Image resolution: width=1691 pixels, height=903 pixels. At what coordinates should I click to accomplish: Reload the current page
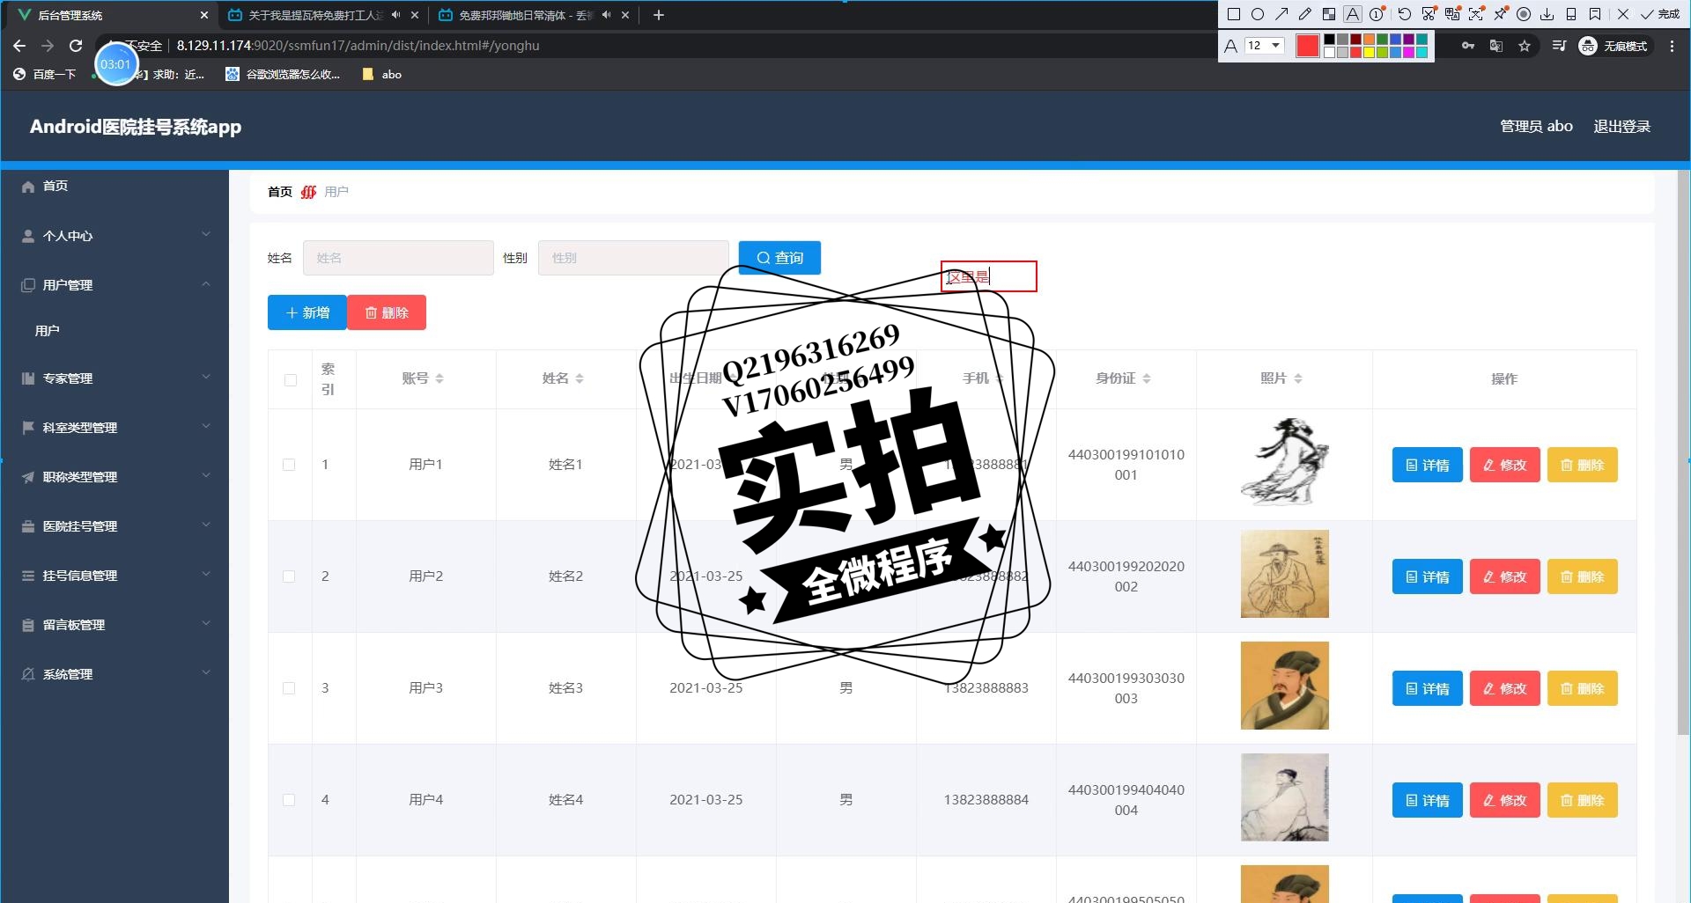pyautogui.click(x=76, y=46)
